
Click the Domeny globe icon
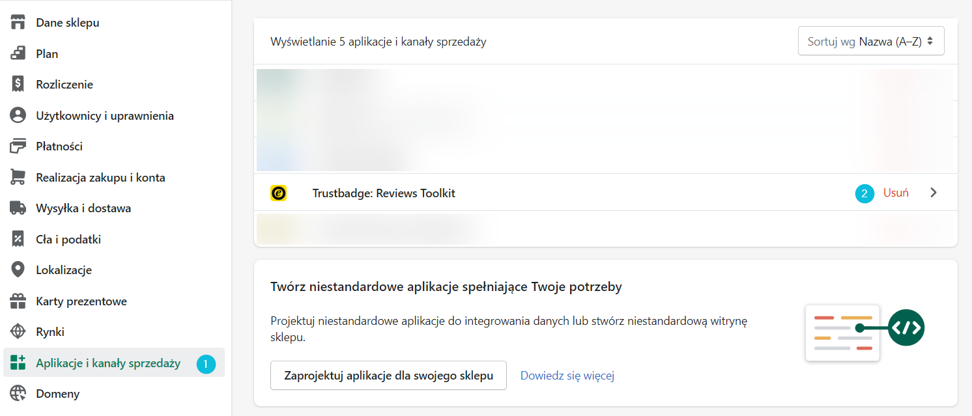(x=18, y=394)
